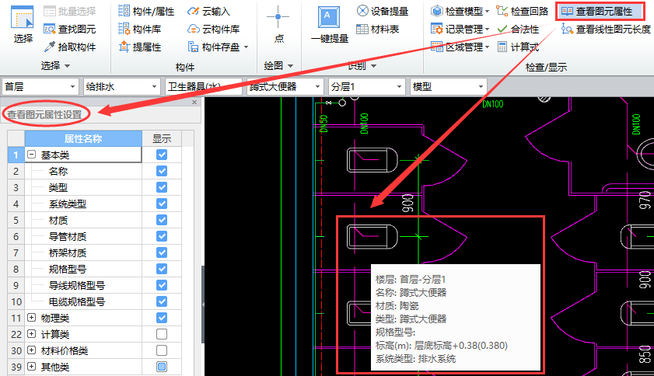This screenshot has height=376, width=654.
Task: Open the 首层 floor dropdown
Action: pyautogui.click(x=40, y=86)
